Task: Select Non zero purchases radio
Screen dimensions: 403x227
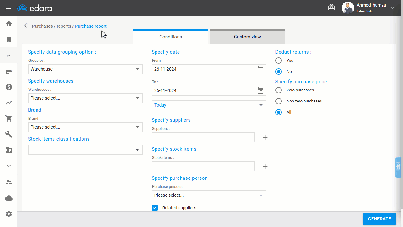Action: point(279,101)
